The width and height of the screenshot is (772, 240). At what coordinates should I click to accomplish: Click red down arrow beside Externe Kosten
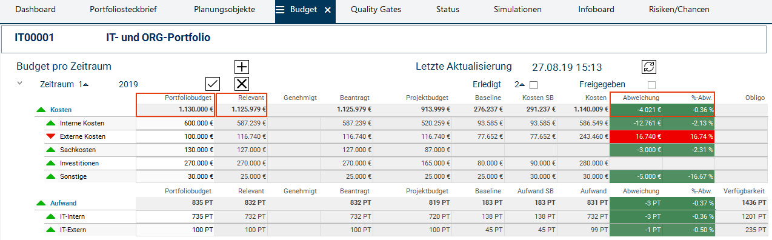click(x=50, y=136)
